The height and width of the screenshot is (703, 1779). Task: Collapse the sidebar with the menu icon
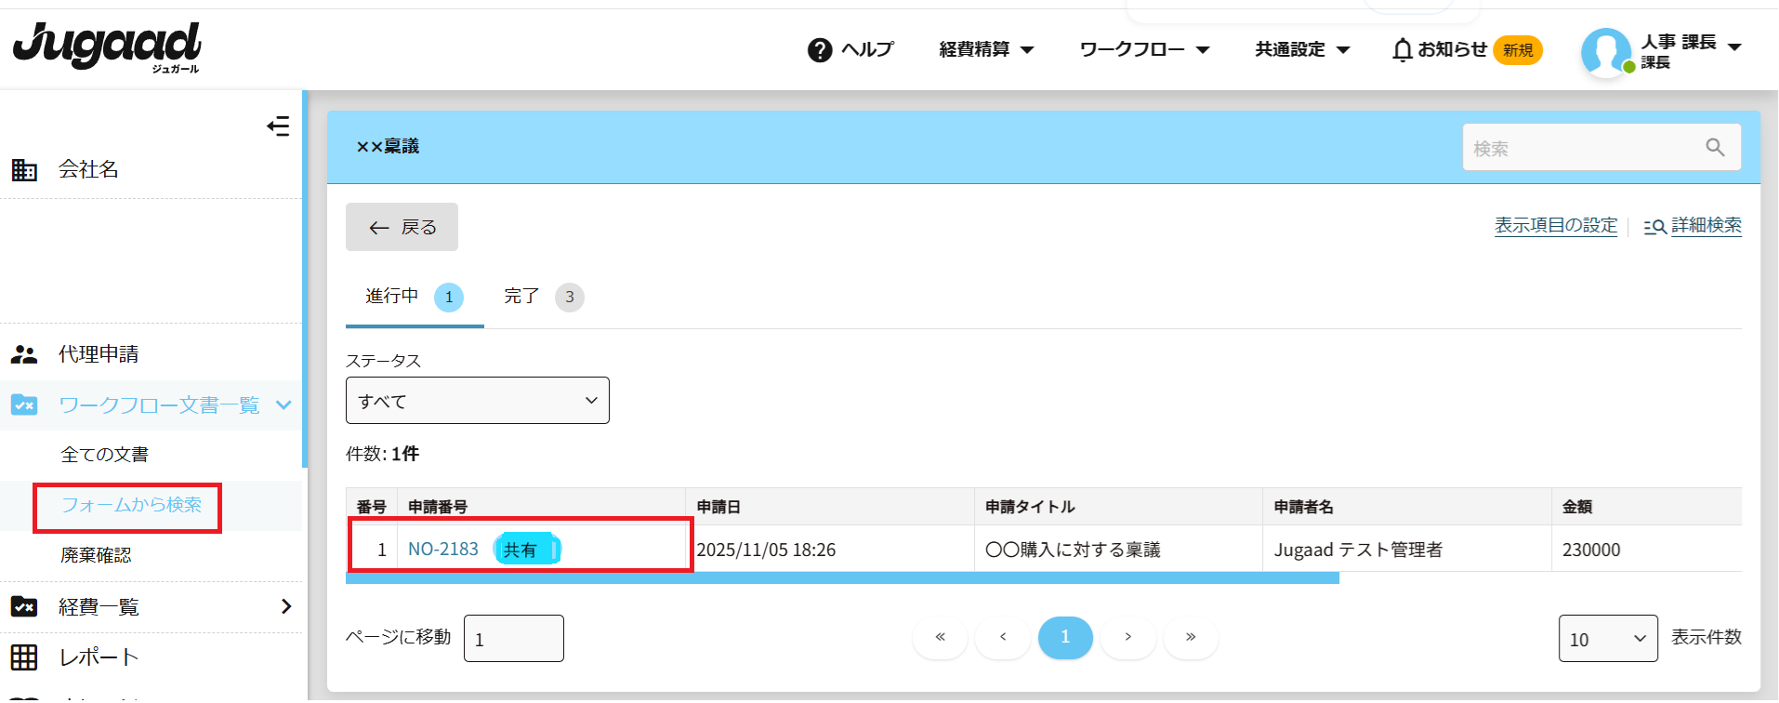pyautogui.click(x=278, y=126)
